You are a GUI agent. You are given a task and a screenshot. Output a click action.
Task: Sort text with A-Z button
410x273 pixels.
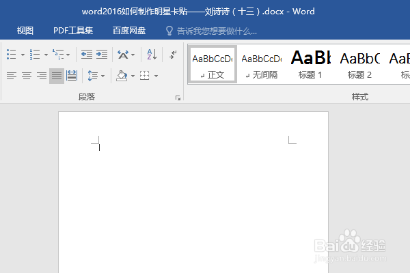[x=152, y=55]
